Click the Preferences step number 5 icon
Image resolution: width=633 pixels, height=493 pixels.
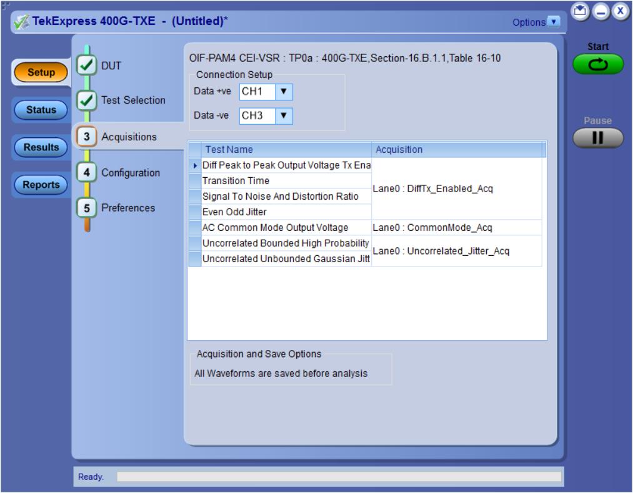pos(86,207)
